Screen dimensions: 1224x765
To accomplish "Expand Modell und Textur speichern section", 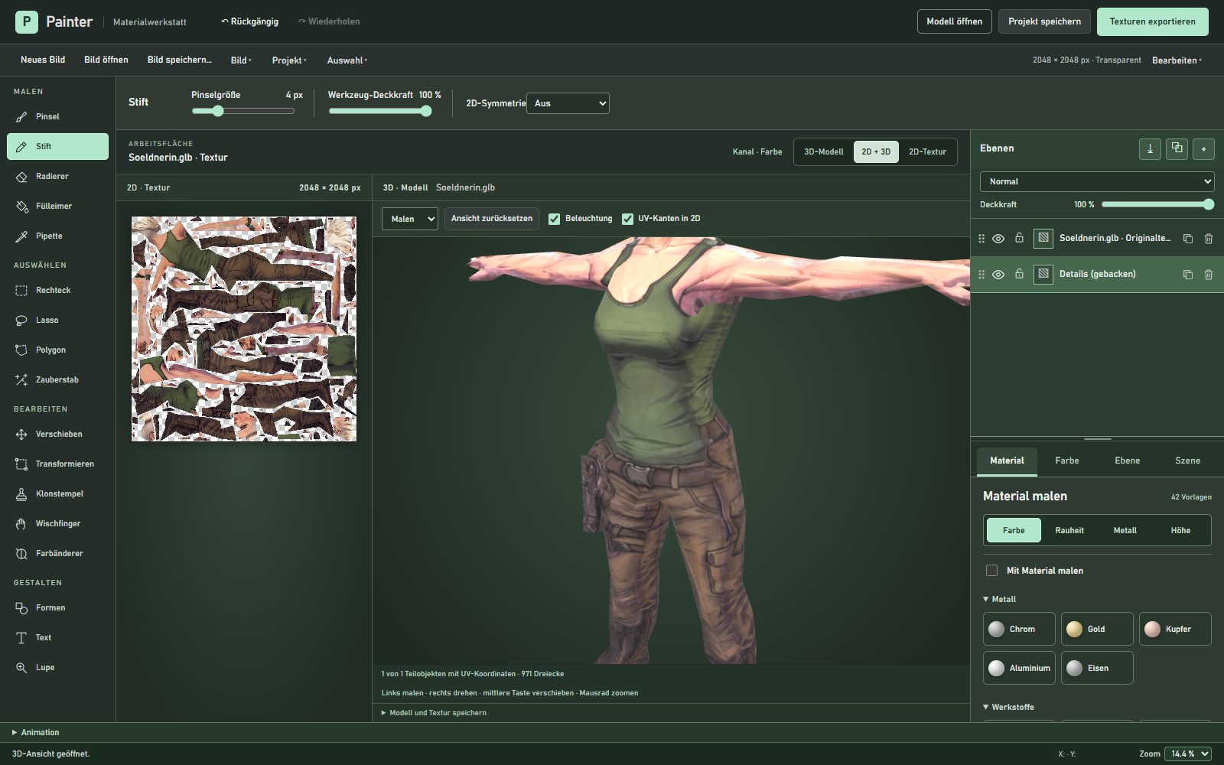I will click(434, 713).
